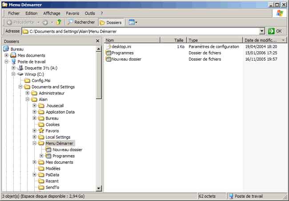
Task: Expand the Administrateur folder tree node
Action: click(28, 93)
